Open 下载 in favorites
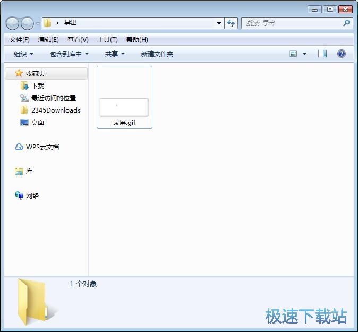Viewport: 358px width, 332px height. [x=38, y=86]
